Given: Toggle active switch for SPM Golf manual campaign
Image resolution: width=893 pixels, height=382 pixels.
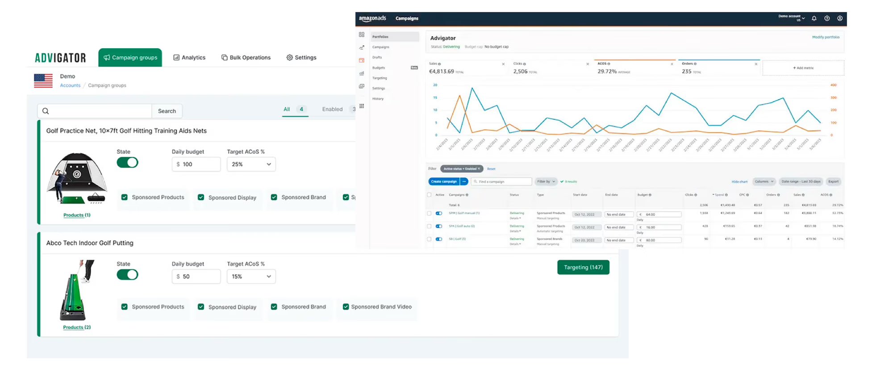Looking at the screenshot, I should coord(439,214).
